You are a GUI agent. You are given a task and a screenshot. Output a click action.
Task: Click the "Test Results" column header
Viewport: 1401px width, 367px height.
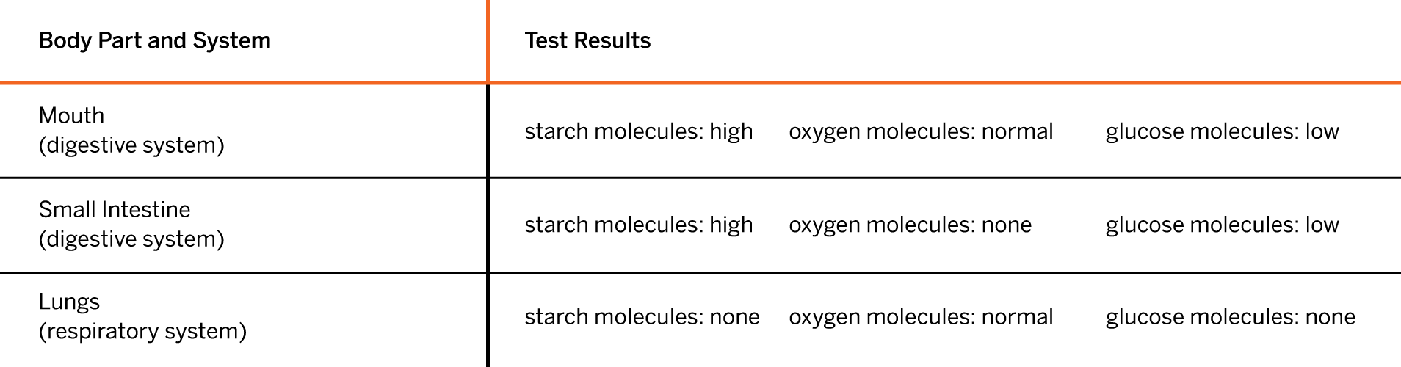tap(587, 40)
